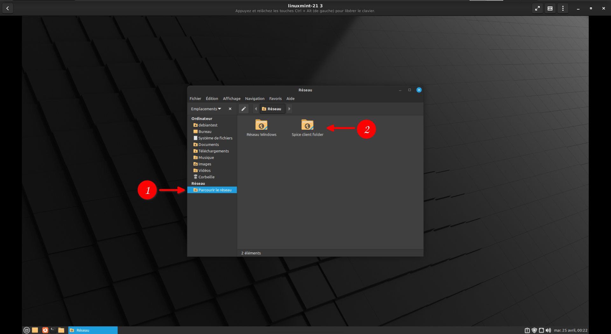Screen dimensions: 611x334
Task: Collapse the Réseau sidebar section header
Action: (198, 184)
